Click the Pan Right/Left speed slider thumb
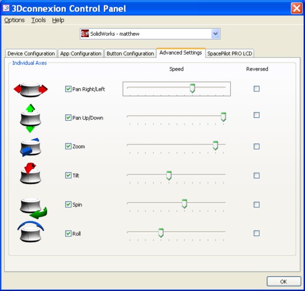Viewport: 305px width, 291px height. 192,88
